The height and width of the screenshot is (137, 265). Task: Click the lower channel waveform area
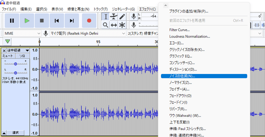pyautogui.click(x=99, y=114)
